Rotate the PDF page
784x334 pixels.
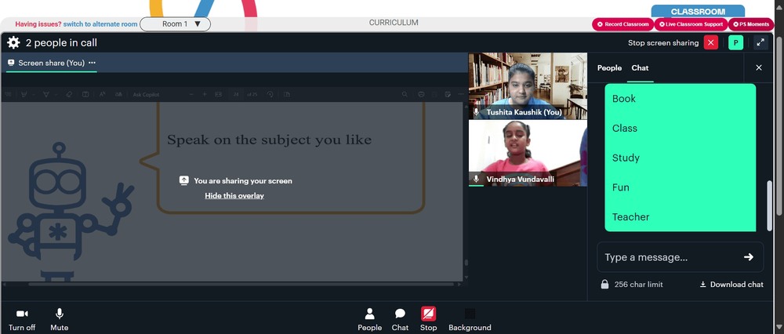point(270,94)
